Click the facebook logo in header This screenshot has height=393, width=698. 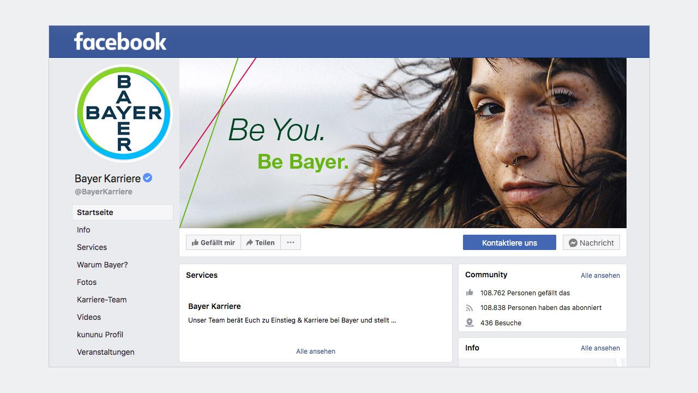pos(121,41)
